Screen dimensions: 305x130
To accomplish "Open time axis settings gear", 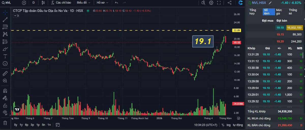I will (238, 118).
